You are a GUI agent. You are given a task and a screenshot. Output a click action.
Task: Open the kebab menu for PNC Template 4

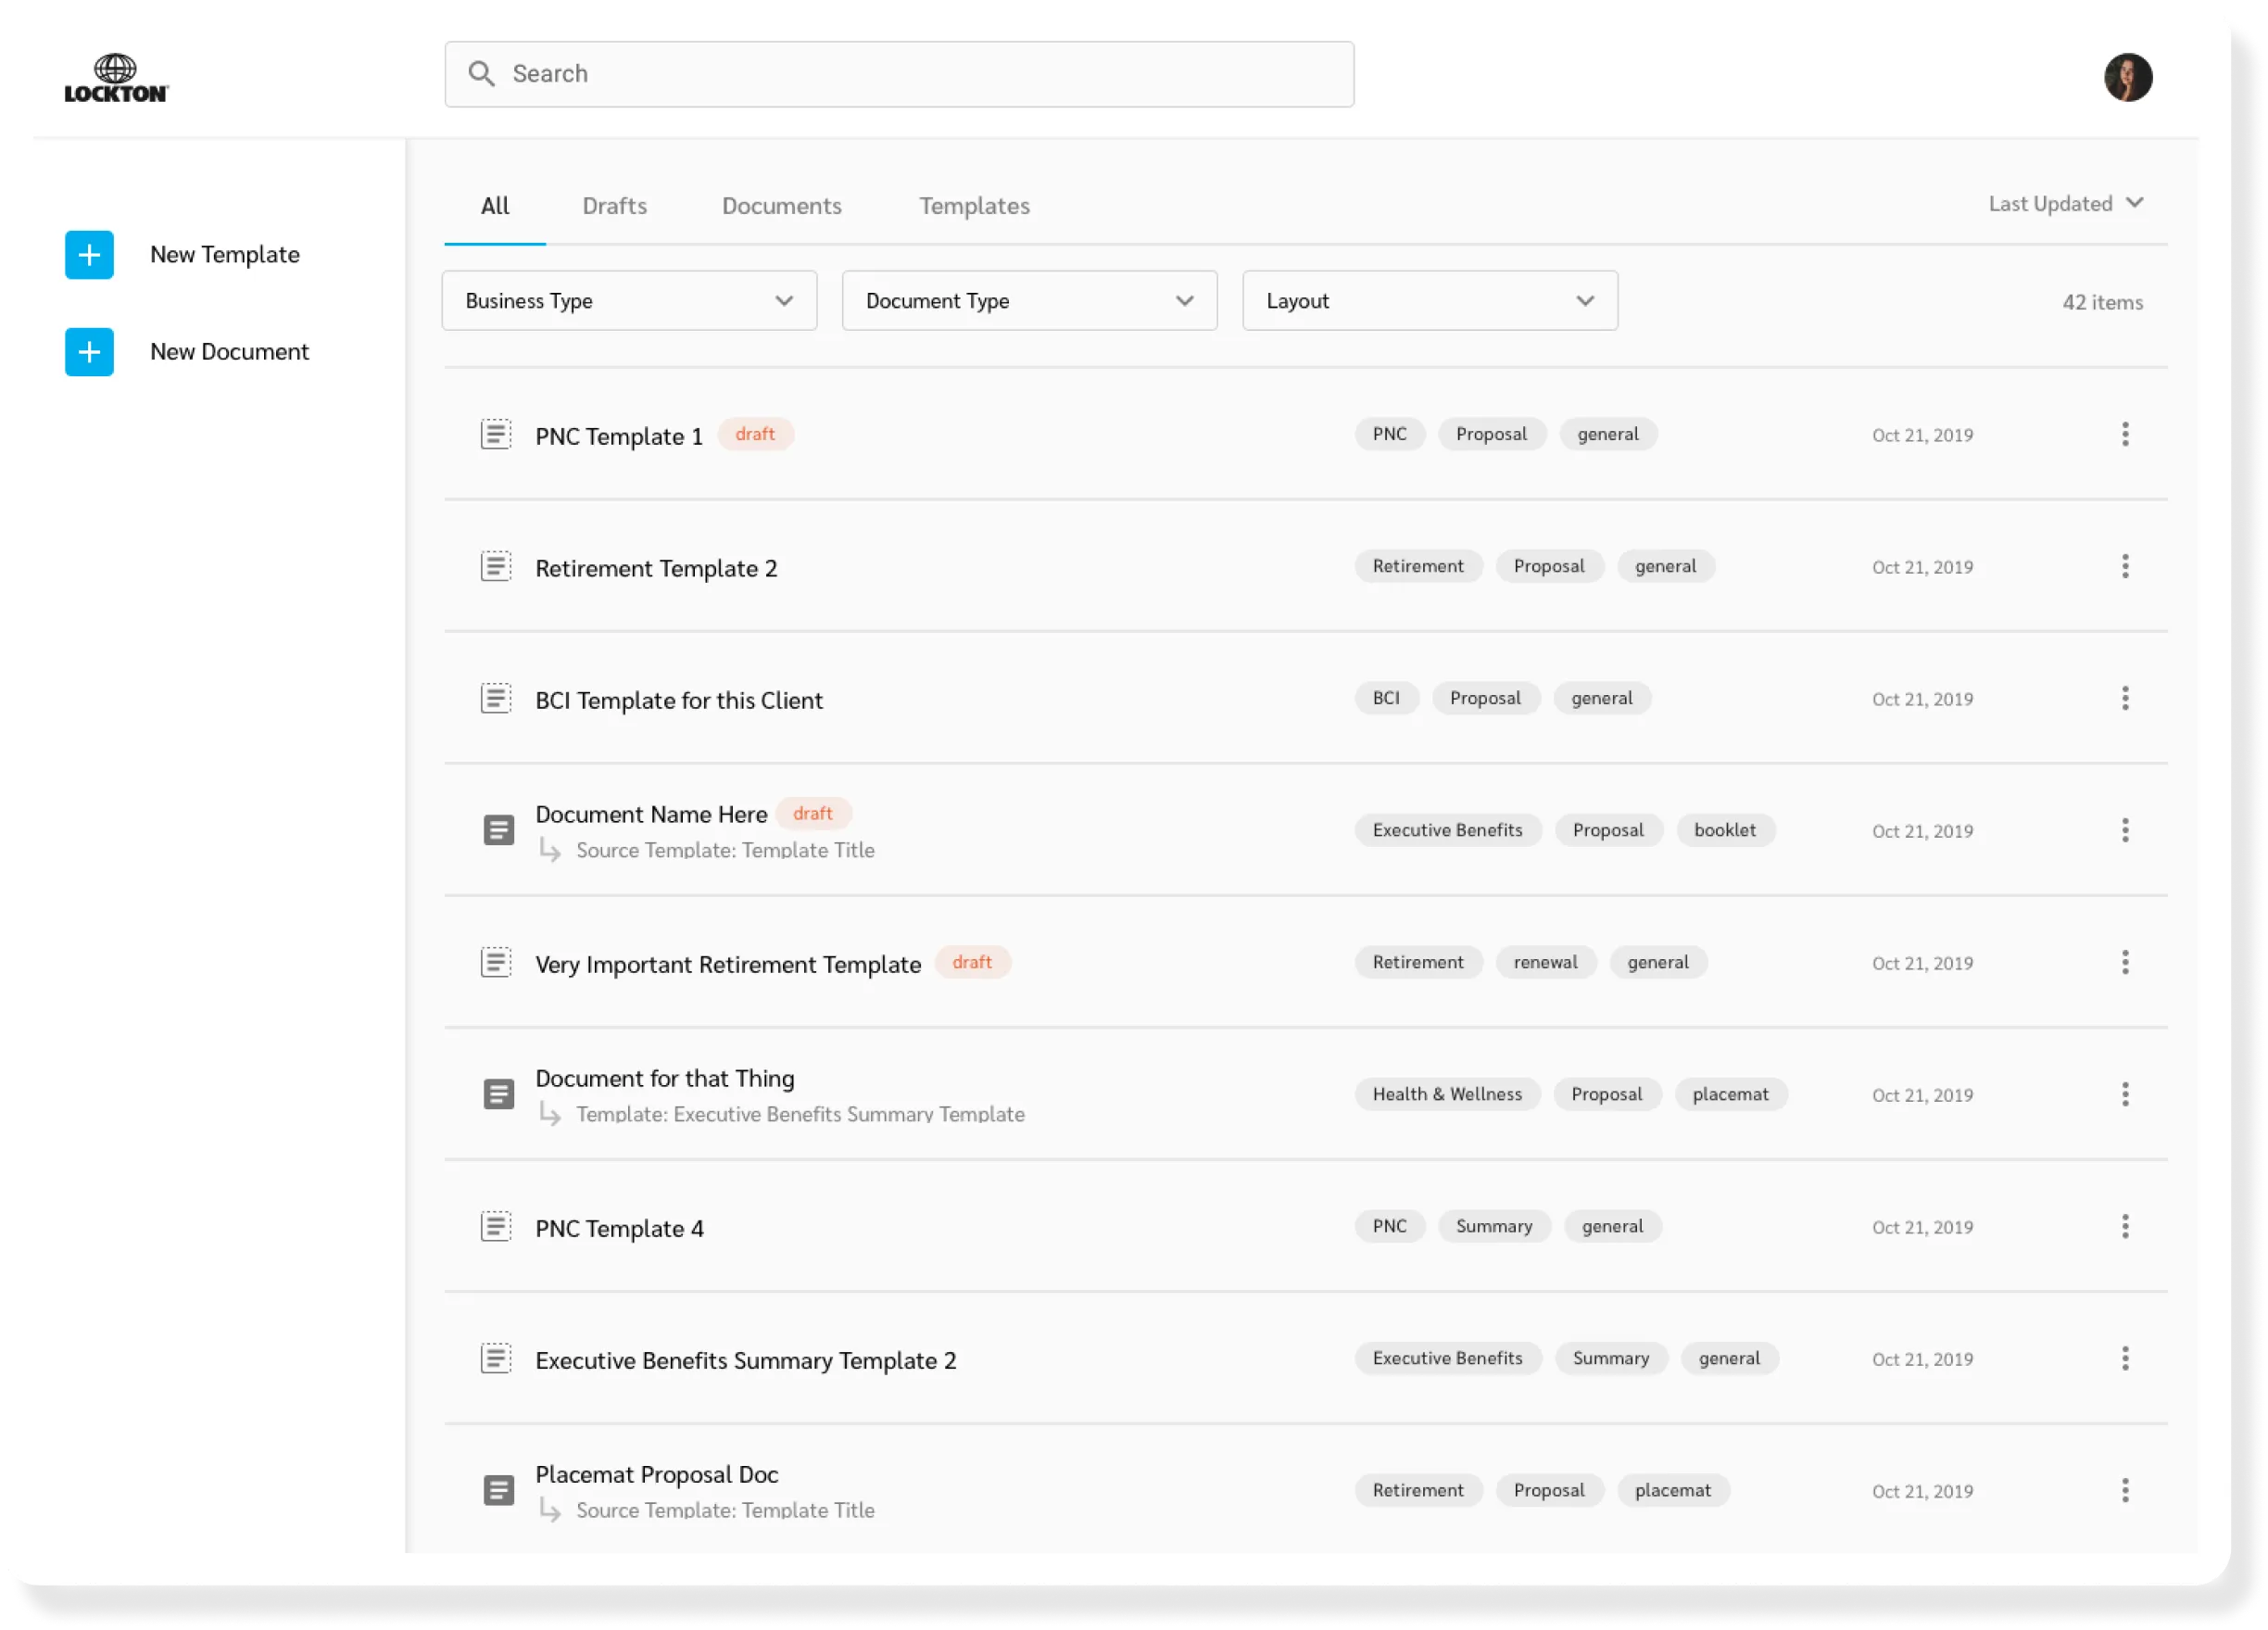(2125, 1226)
